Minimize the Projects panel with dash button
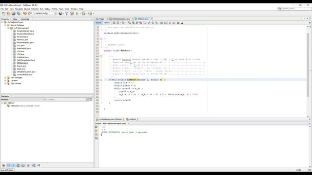 (x=92, y=19)
